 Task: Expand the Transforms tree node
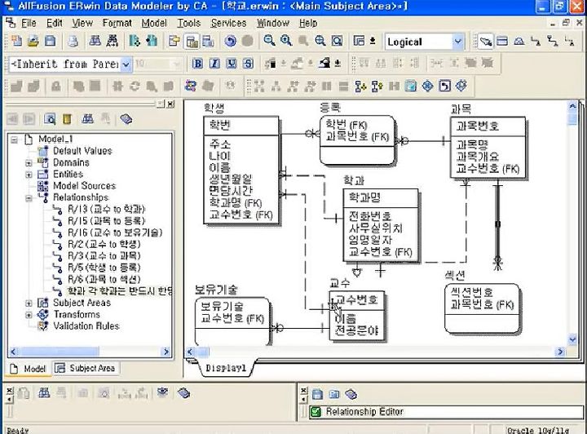pyautogui.click(x=29, y=315)
